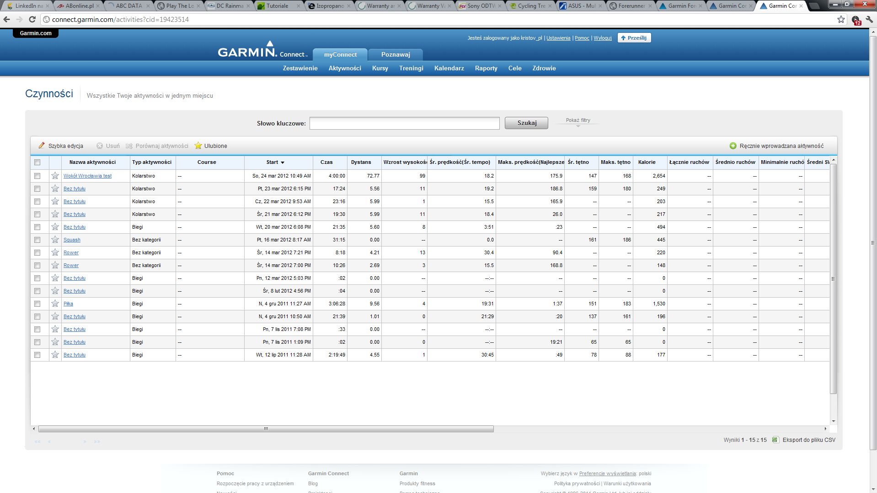This screenshot has width=877, height=493.
Task: Click the horizontal scrollbar thumb of table
Action: pyautogui.click(x=266, y=429)
